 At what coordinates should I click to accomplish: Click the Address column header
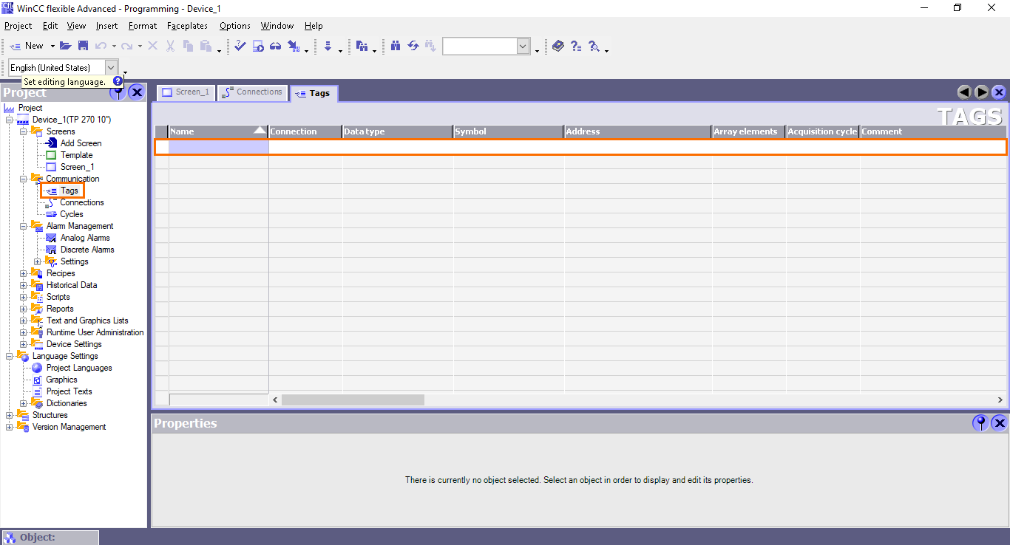point(637,131)
